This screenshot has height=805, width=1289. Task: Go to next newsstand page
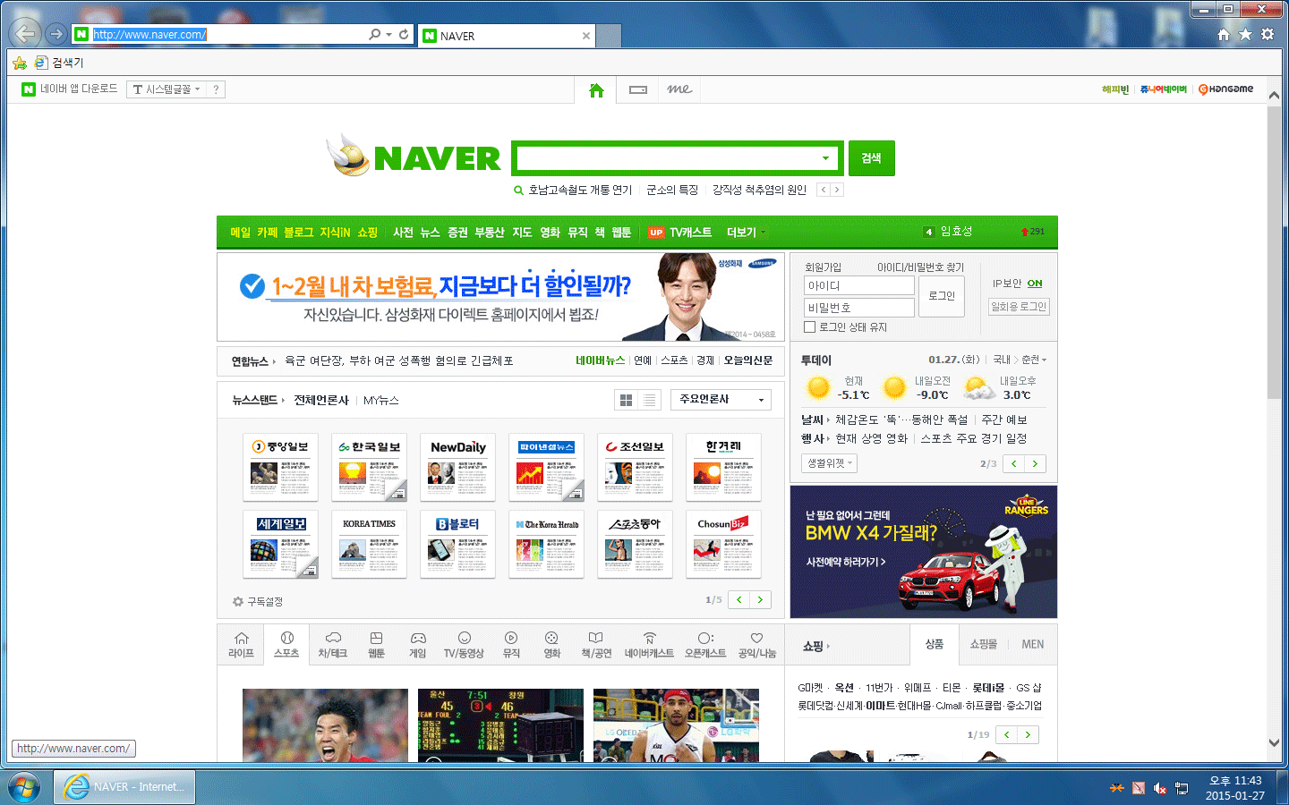pyautogui.click(x=760, y=600)
